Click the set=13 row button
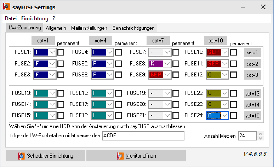 (252, 94)
